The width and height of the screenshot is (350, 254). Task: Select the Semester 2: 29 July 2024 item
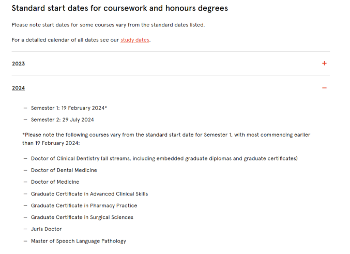point(62,119)
